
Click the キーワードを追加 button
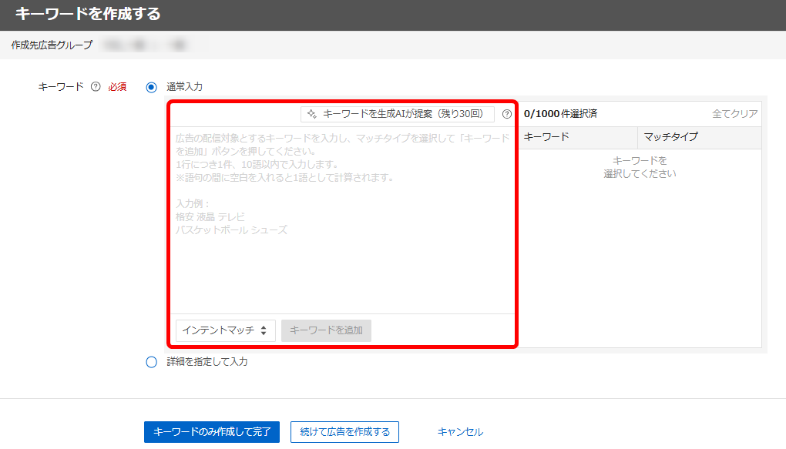[x=326, y=330]
